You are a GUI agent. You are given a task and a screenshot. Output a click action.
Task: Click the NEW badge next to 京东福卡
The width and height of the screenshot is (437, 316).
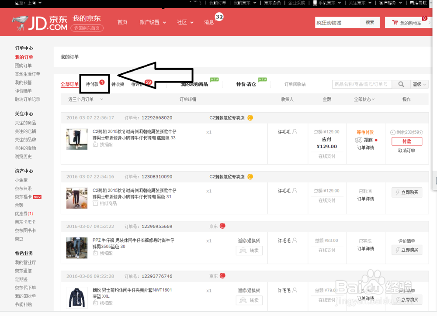(37, 197)
